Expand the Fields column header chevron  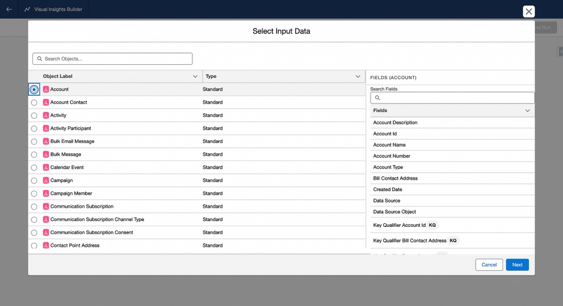527,110
